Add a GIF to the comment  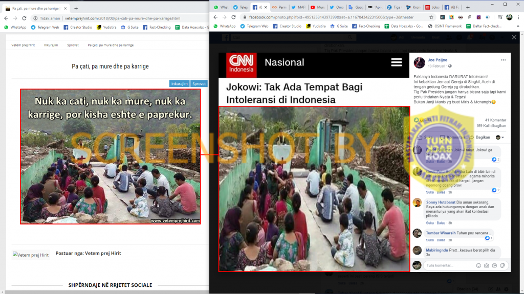(x=494, y=265)
